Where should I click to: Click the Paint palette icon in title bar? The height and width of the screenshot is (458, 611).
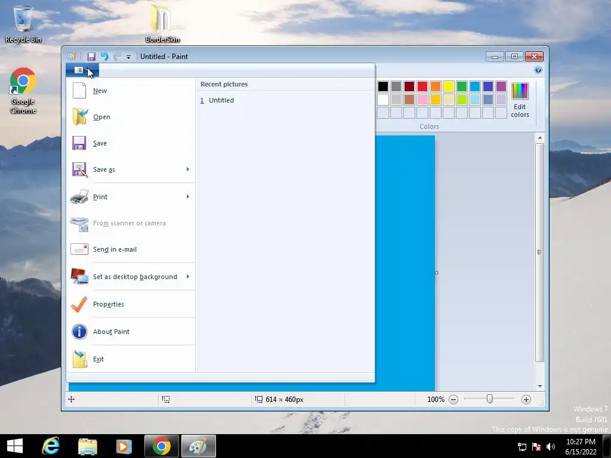72,57
